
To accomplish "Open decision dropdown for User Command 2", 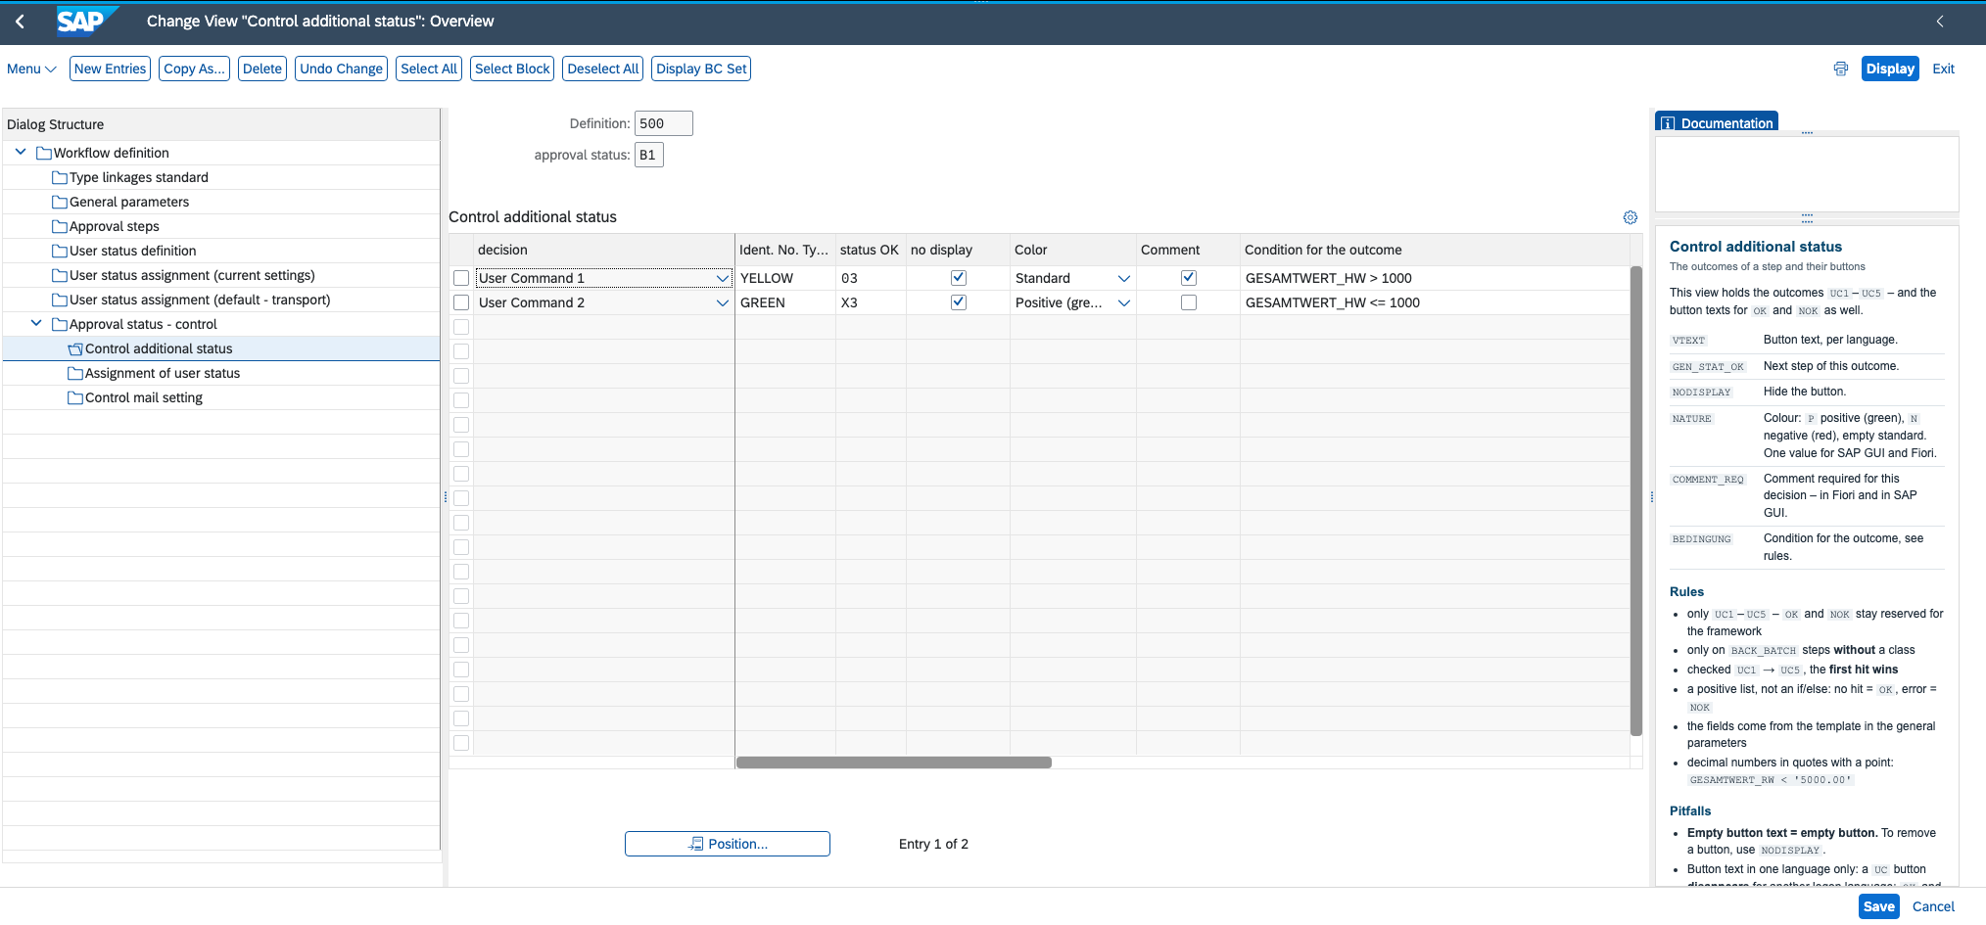I will click(723, 302).
